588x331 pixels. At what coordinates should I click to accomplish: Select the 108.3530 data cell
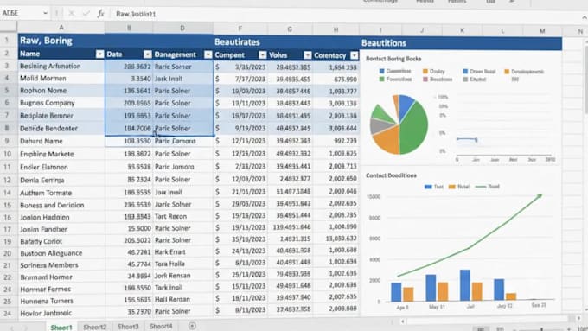129,141
